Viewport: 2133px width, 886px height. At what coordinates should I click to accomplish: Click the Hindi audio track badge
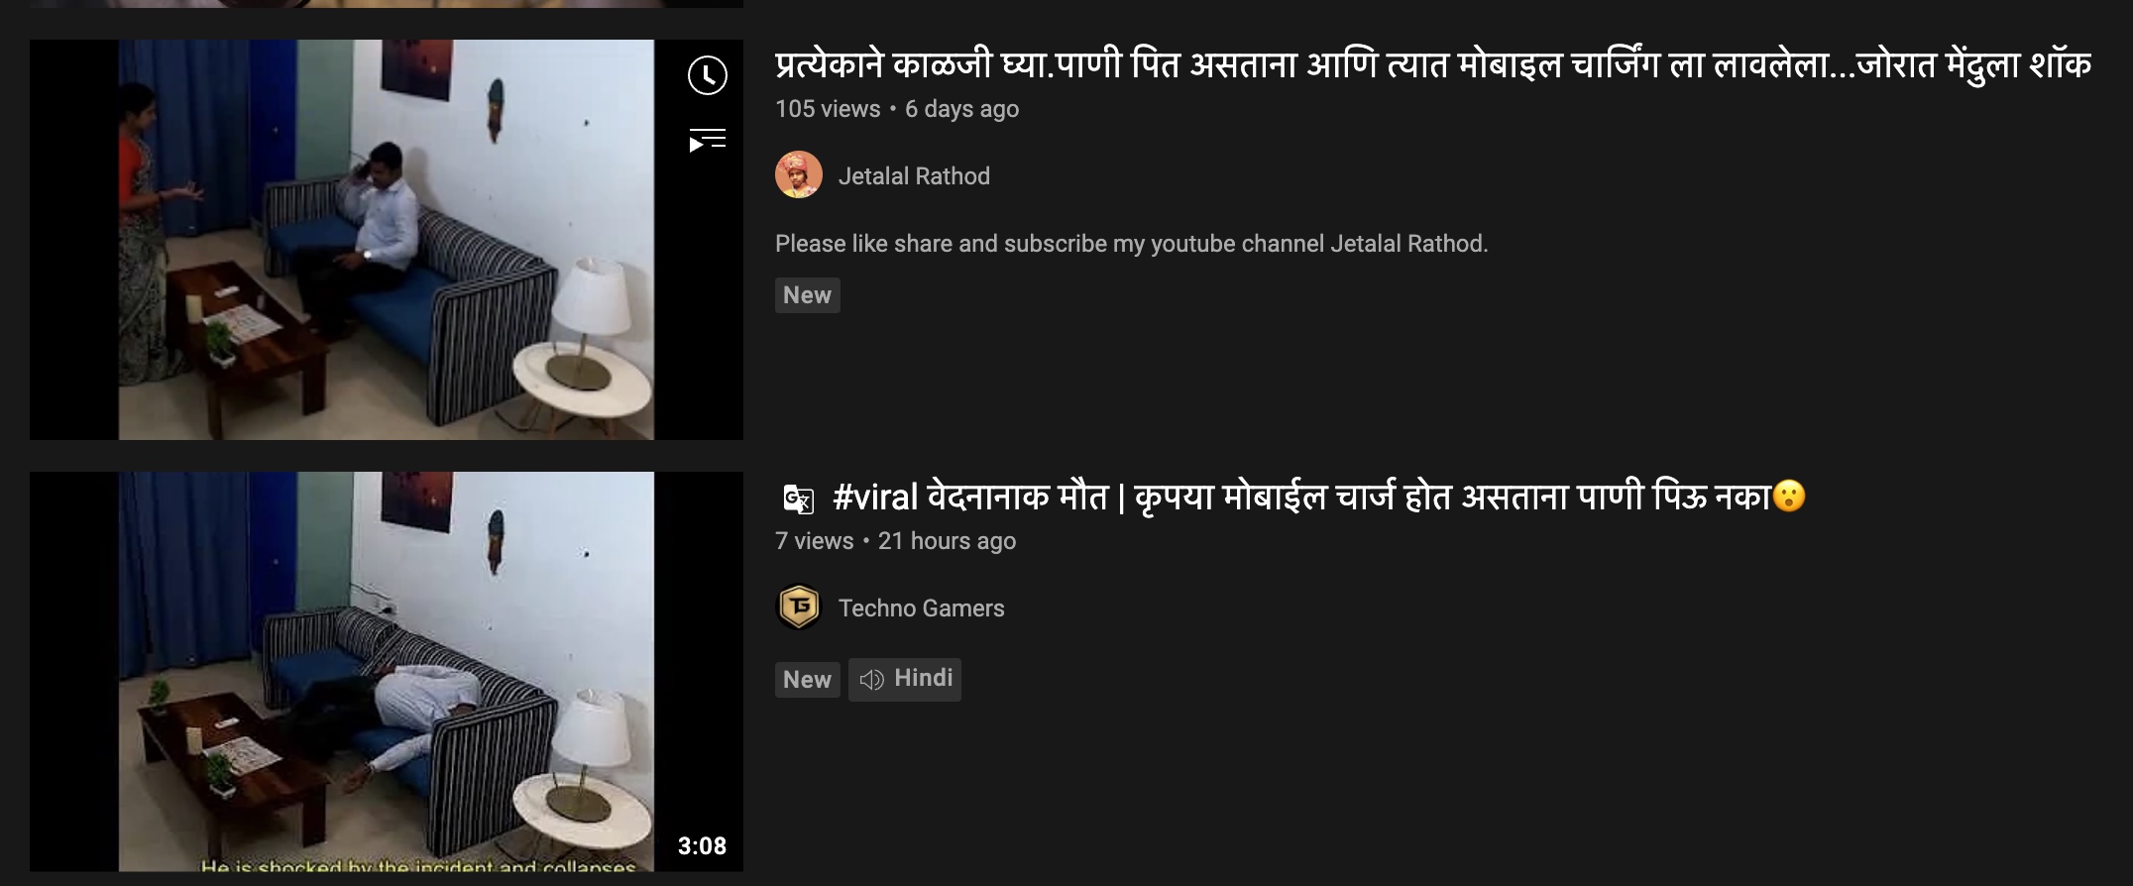pyautogui.click(x=905, y=680)
